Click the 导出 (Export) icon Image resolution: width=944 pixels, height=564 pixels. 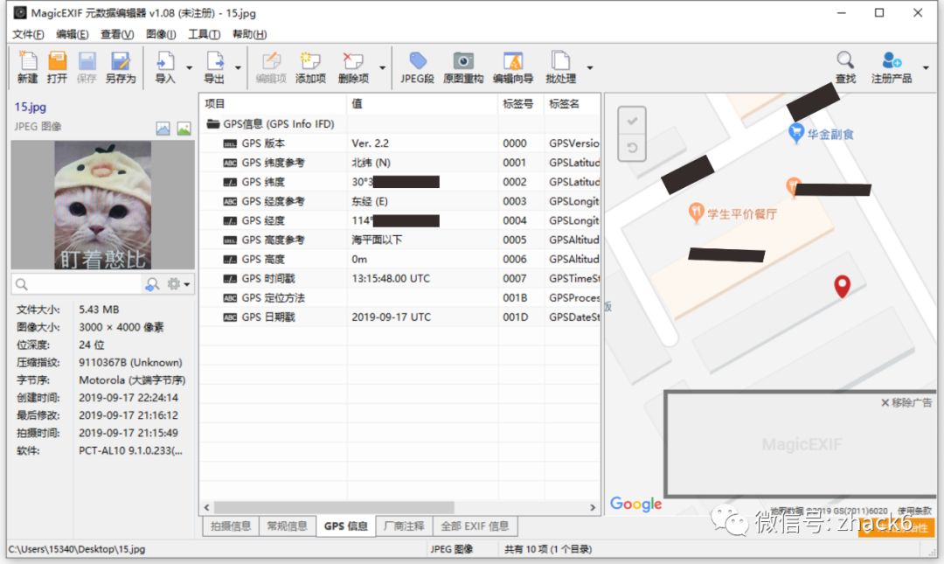[214, 66]
